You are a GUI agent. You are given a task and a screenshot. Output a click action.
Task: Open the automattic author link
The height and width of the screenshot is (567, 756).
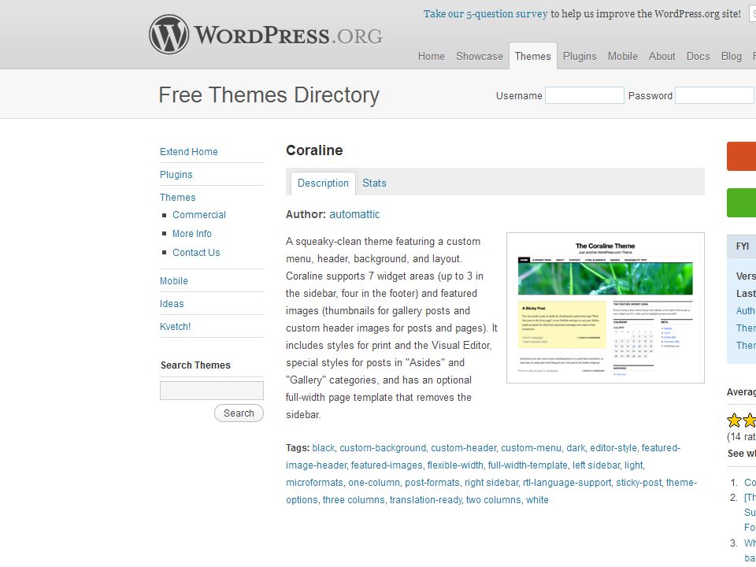point(354,214)
